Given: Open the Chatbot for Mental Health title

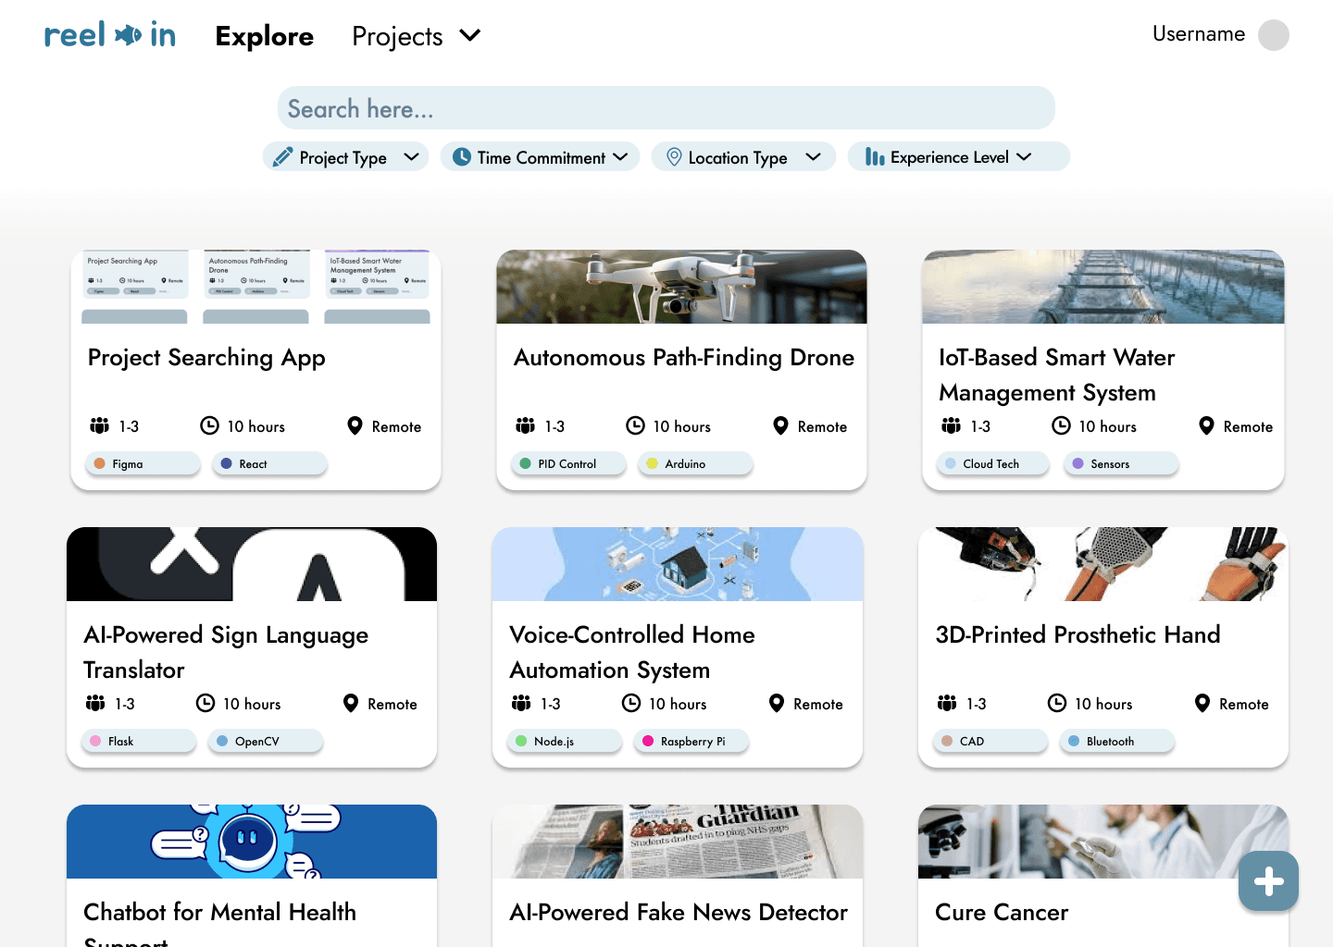Looking at the screenshot, I should click(220, 925).
